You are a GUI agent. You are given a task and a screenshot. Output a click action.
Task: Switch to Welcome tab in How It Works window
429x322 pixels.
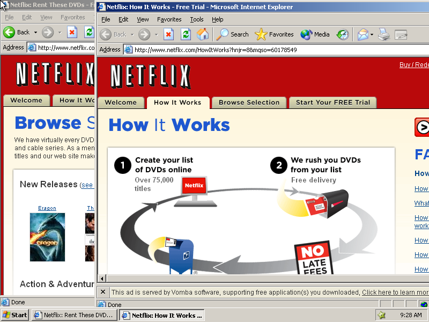[x=121, y=103]
